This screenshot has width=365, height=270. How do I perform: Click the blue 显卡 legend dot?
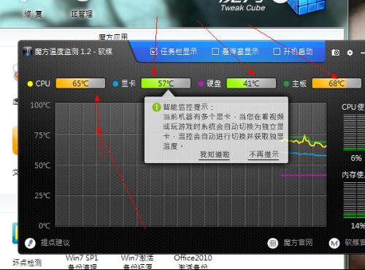click(115, 84)
